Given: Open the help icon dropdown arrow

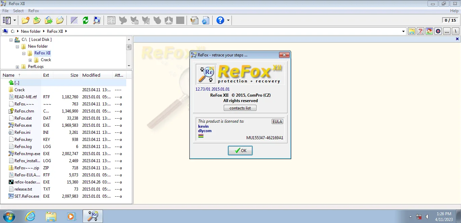Looking at the screenshot, I should [x=228, y=21].
